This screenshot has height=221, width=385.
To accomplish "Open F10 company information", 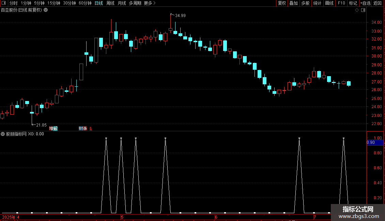I will pyautogui.click(x=341, y=3).
